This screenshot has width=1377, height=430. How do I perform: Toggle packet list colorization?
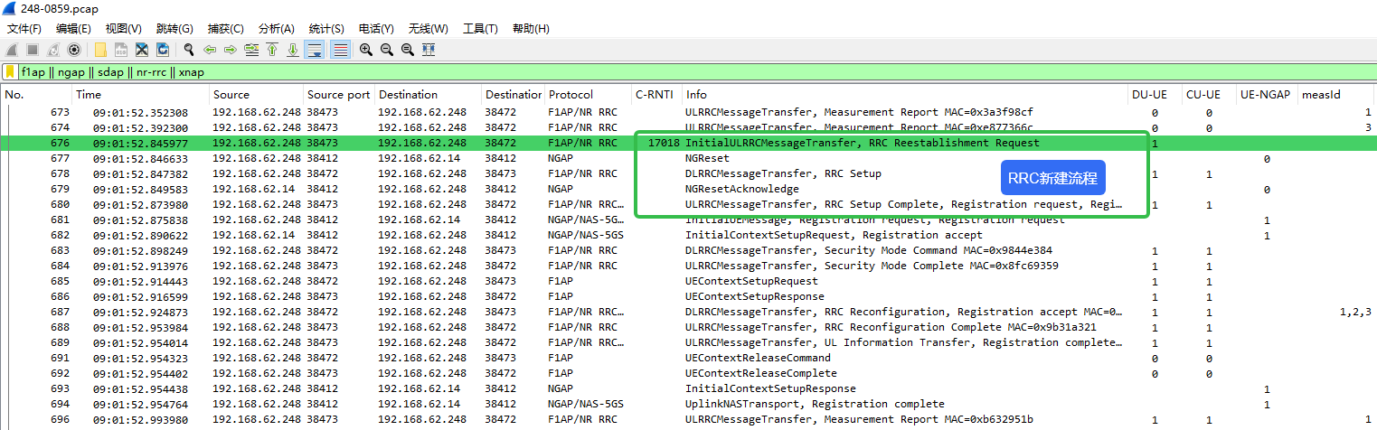(x=340, y=50)
